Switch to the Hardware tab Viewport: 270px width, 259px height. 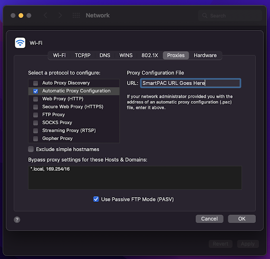tap(205, 55)
